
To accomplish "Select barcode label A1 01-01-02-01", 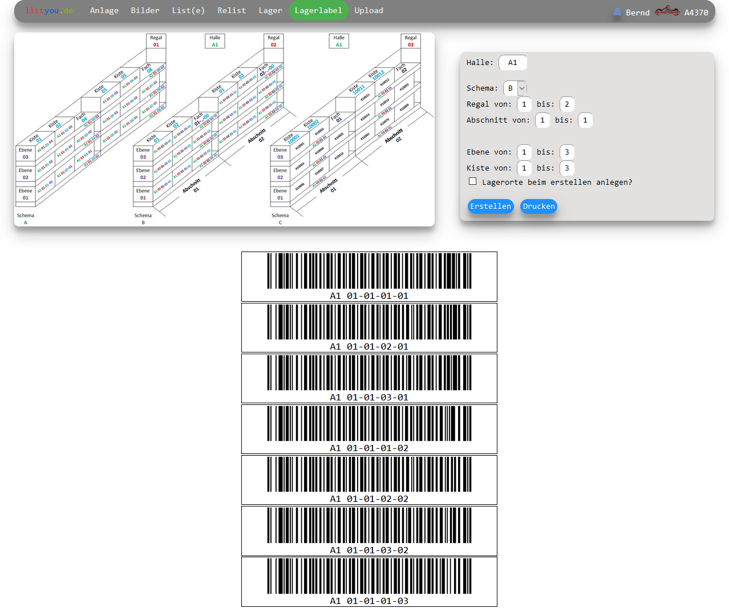I will (369, 327).
